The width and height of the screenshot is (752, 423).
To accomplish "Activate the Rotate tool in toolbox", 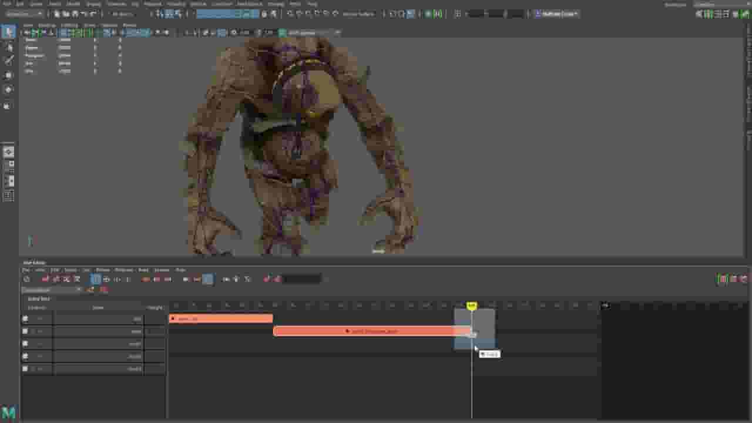I will pyautogui.click(x=8, y=90).
